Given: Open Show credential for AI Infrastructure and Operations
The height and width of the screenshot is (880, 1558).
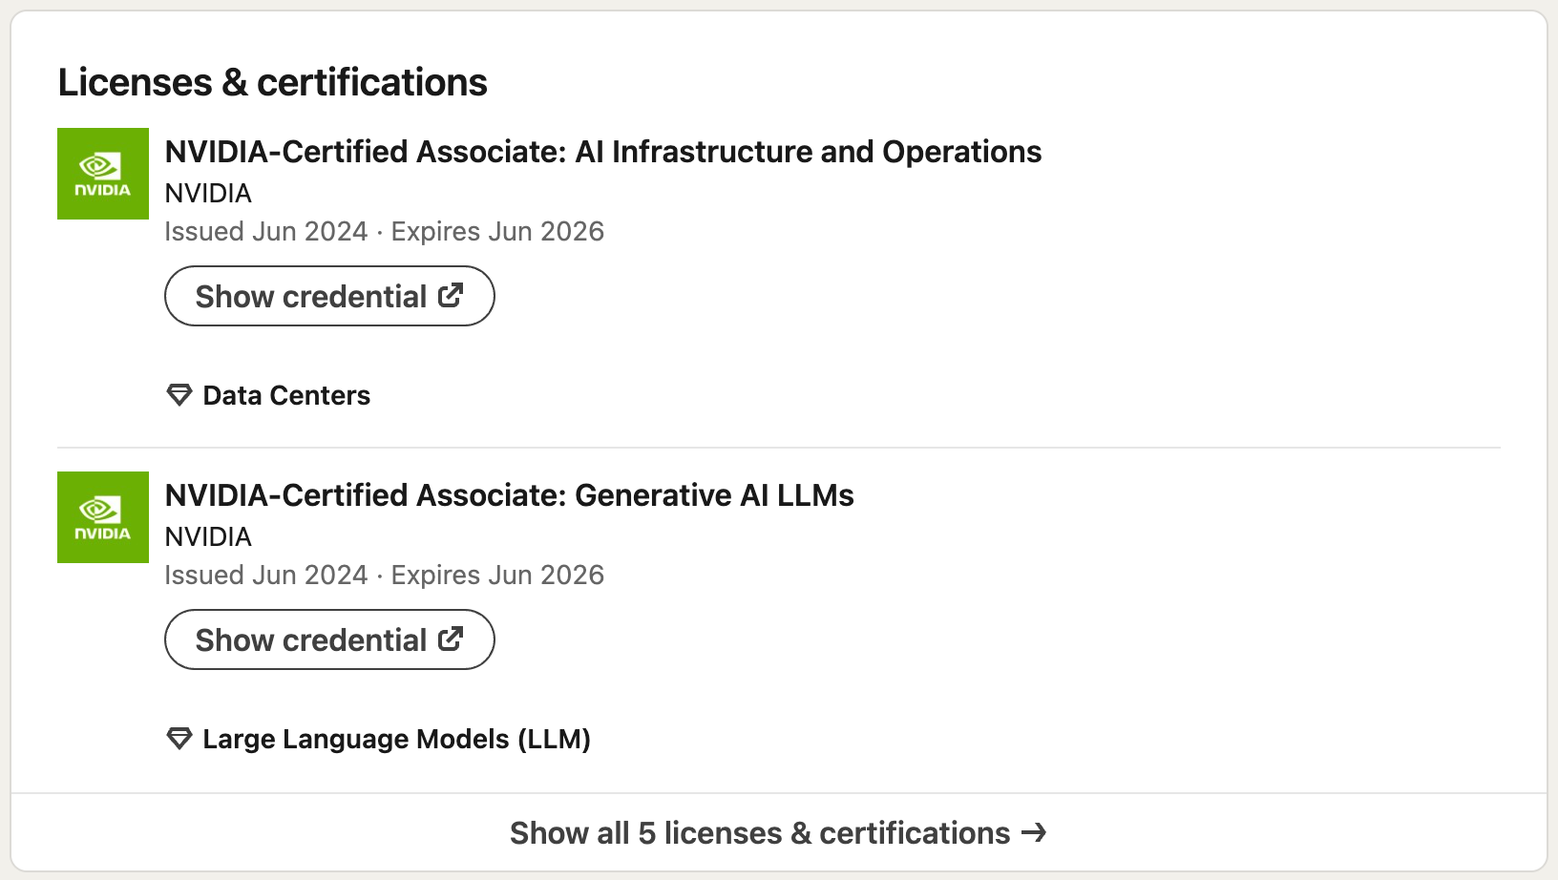Looking at the screenshot, I should (329, 296).
